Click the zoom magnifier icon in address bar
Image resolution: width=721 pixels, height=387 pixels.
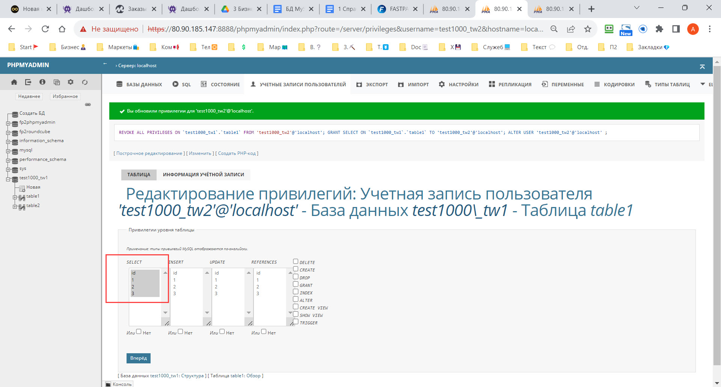click(x=554, y=29)
